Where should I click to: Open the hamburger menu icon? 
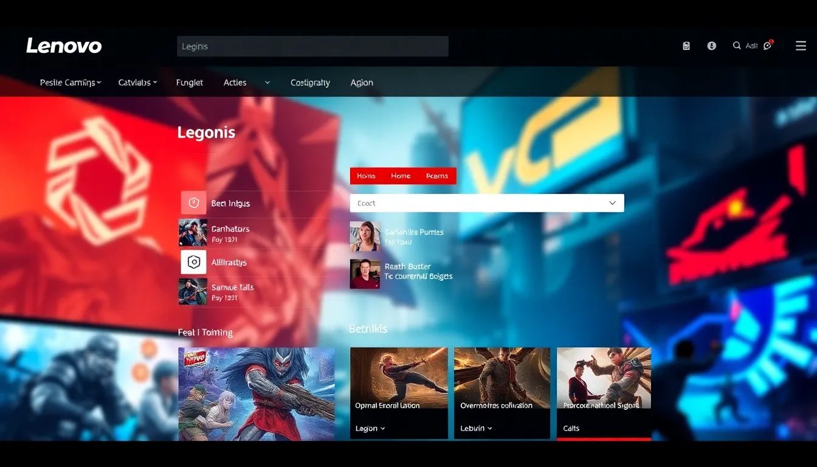tap(801, 46)
